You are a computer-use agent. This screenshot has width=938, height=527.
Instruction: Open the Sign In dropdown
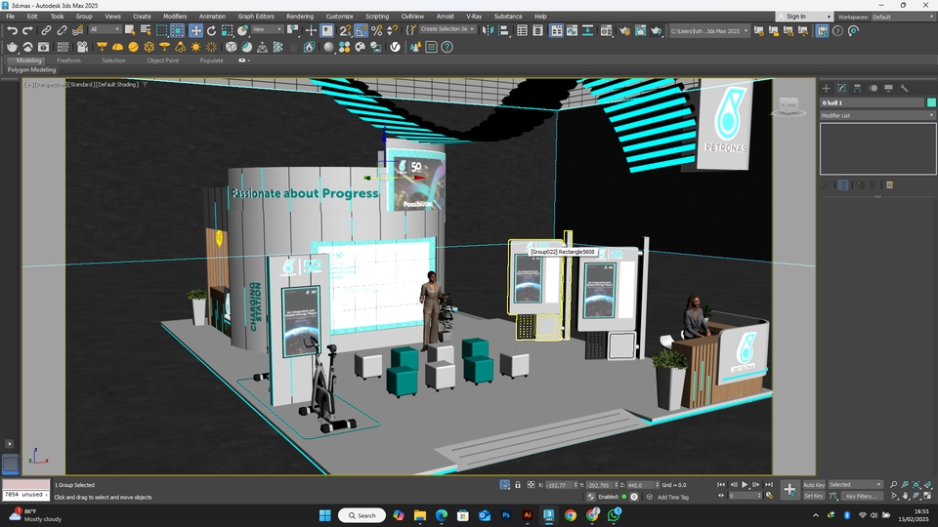804,17
